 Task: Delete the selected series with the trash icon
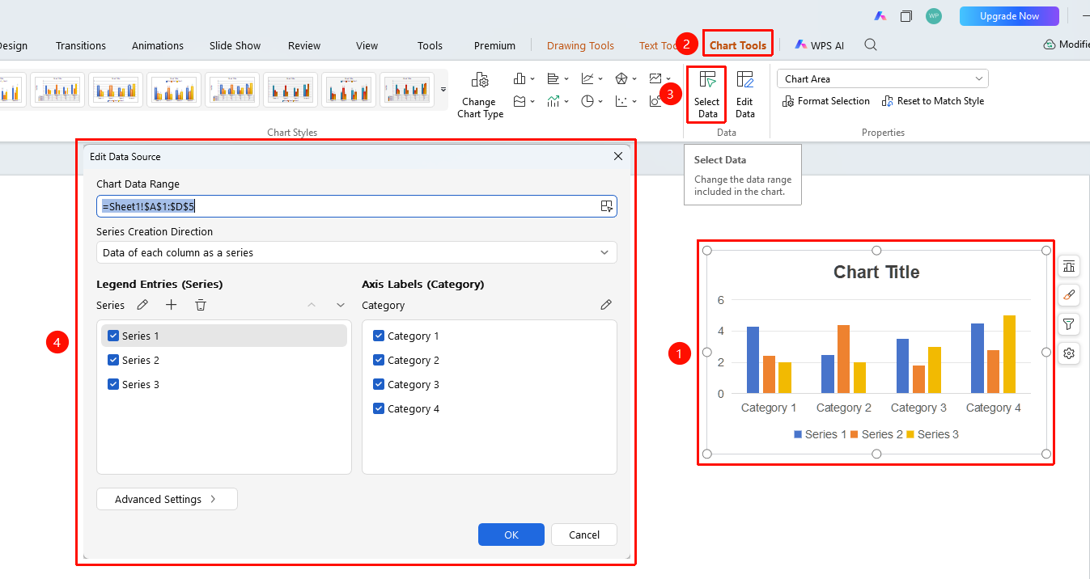click(201, 305)
